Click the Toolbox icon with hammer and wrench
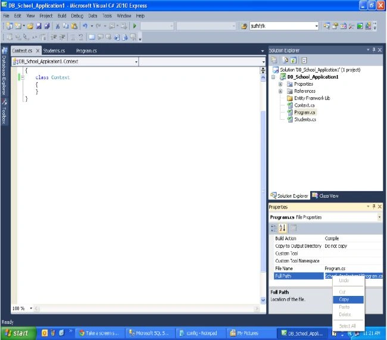Viewport: 387px width, 340px height. pos(351,26)
